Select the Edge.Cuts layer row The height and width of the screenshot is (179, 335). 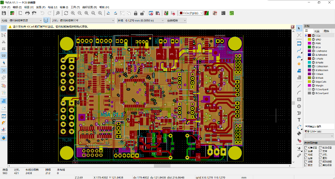coord(320,81)
